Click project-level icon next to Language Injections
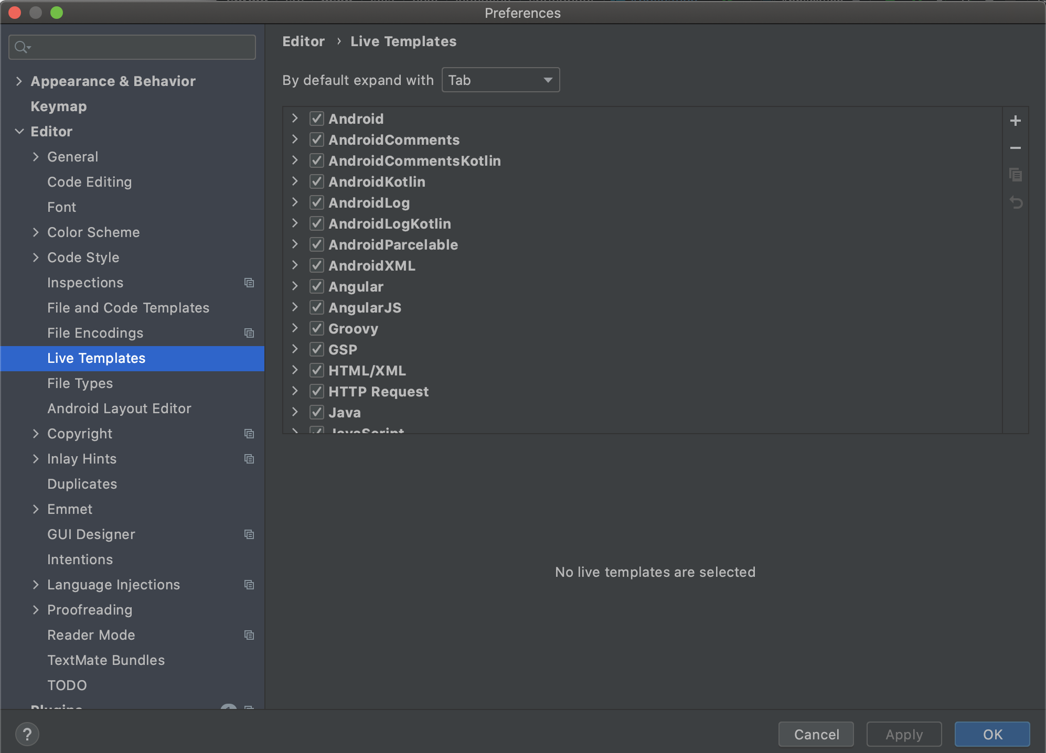 [249, 585]
